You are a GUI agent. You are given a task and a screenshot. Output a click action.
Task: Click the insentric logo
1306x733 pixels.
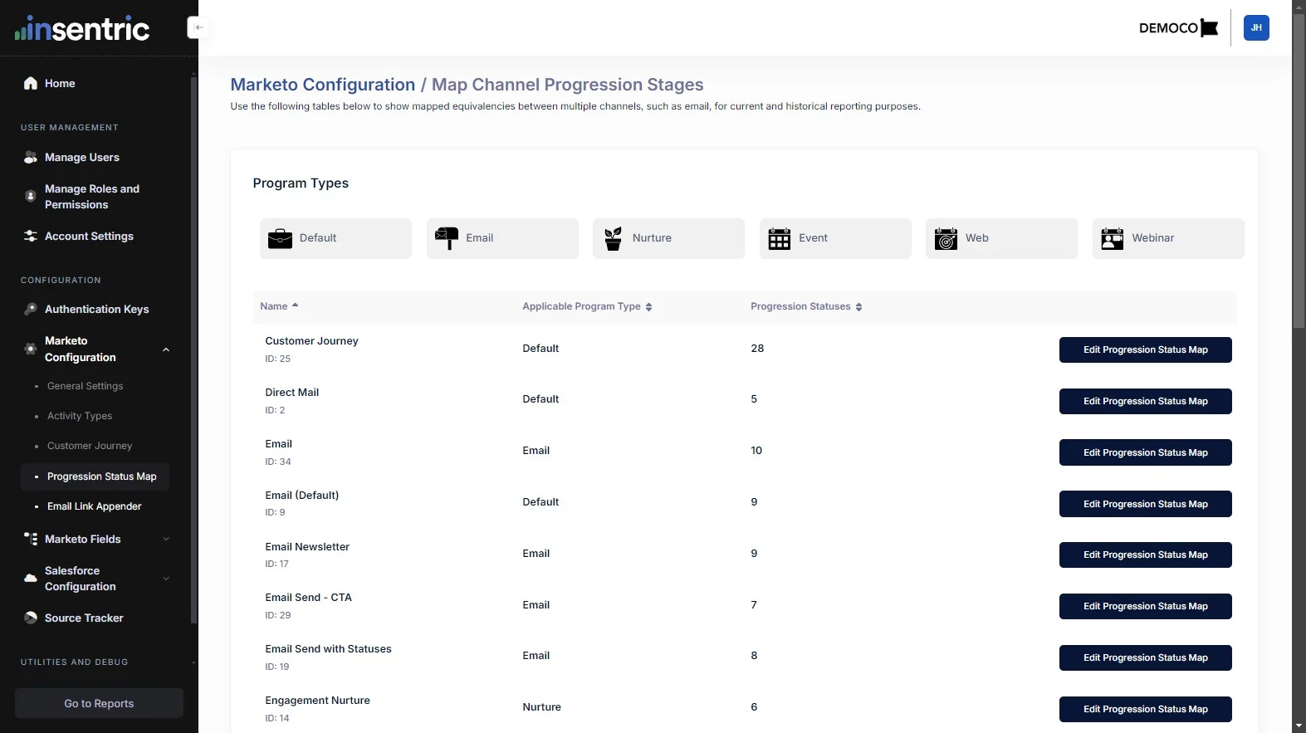(82, 29)
